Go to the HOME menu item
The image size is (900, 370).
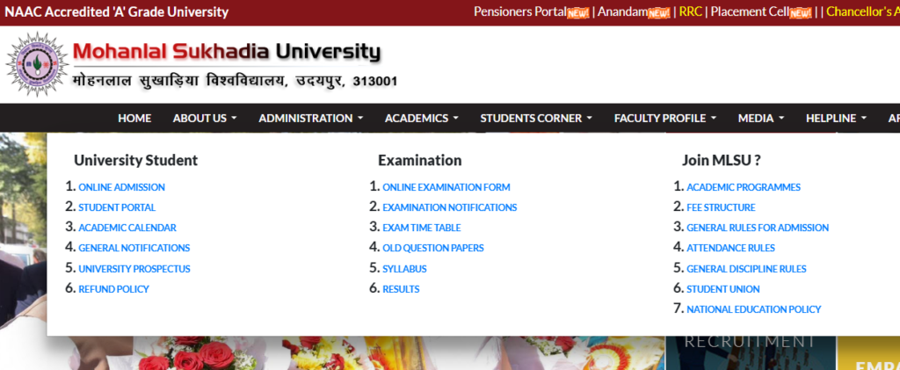[x=134, y=118]
